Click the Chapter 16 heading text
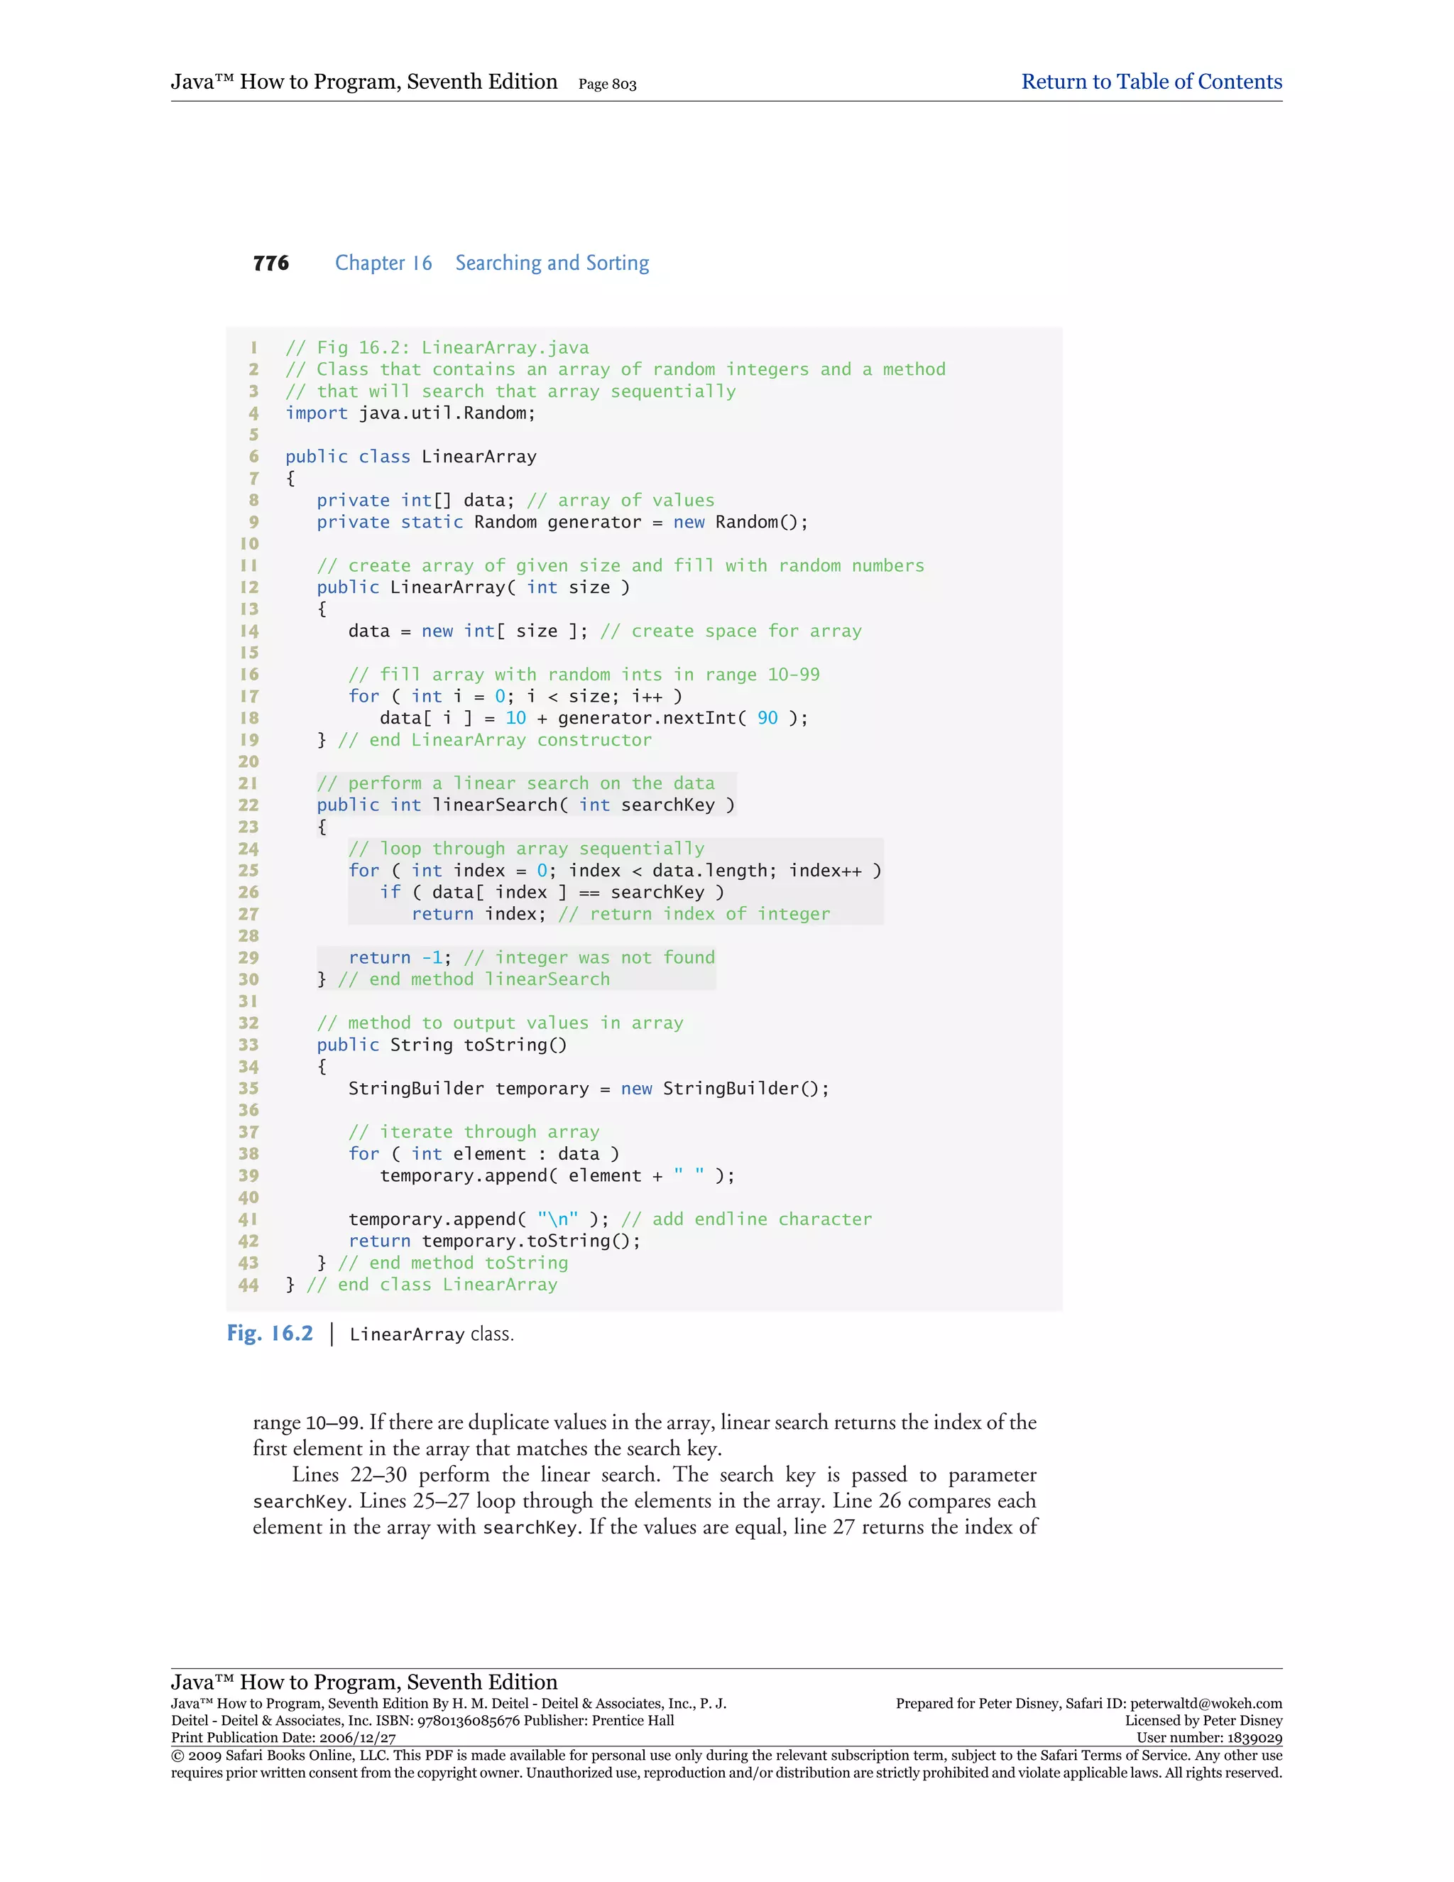1454x1882 pixels. point(383,263)
